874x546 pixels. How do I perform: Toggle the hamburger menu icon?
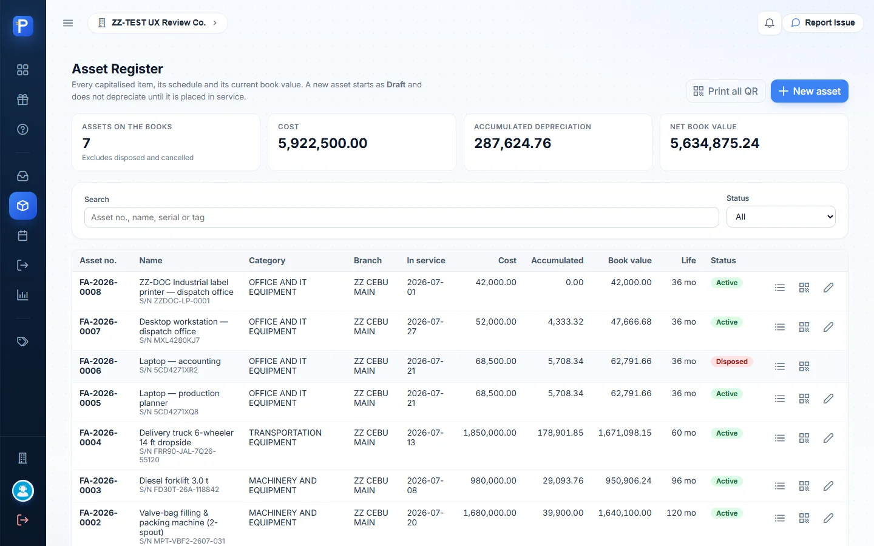[x=68, y=23]
